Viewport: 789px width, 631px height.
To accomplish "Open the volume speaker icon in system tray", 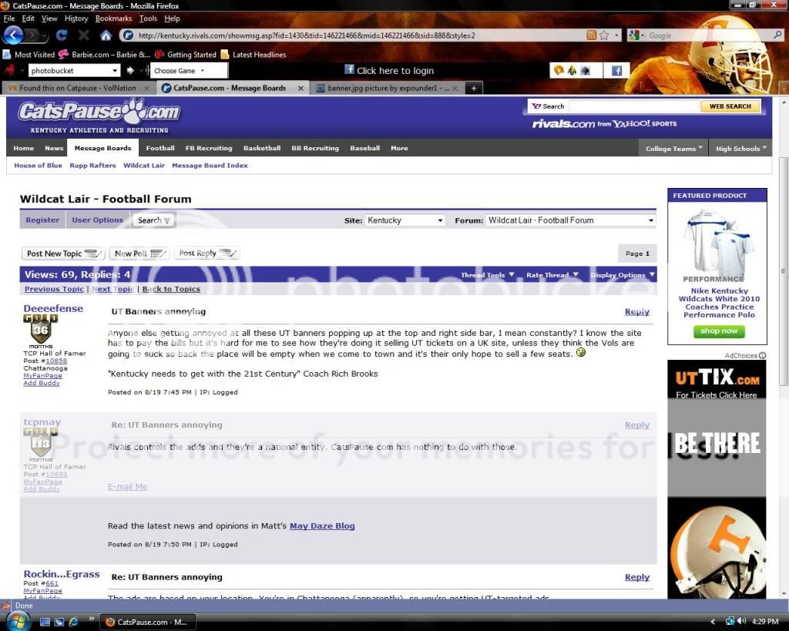I will [741, 622].
